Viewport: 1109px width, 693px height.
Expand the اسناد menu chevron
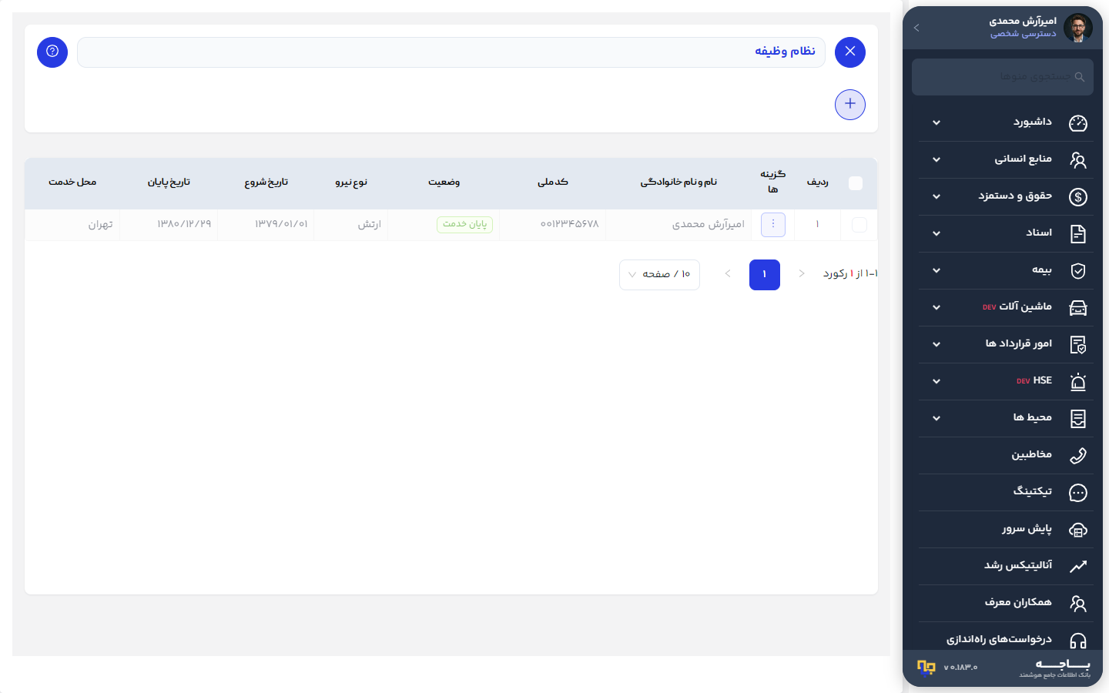coord(936,233)
